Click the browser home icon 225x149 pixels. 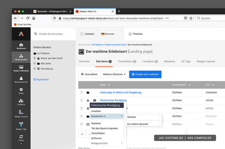[34, 18]
